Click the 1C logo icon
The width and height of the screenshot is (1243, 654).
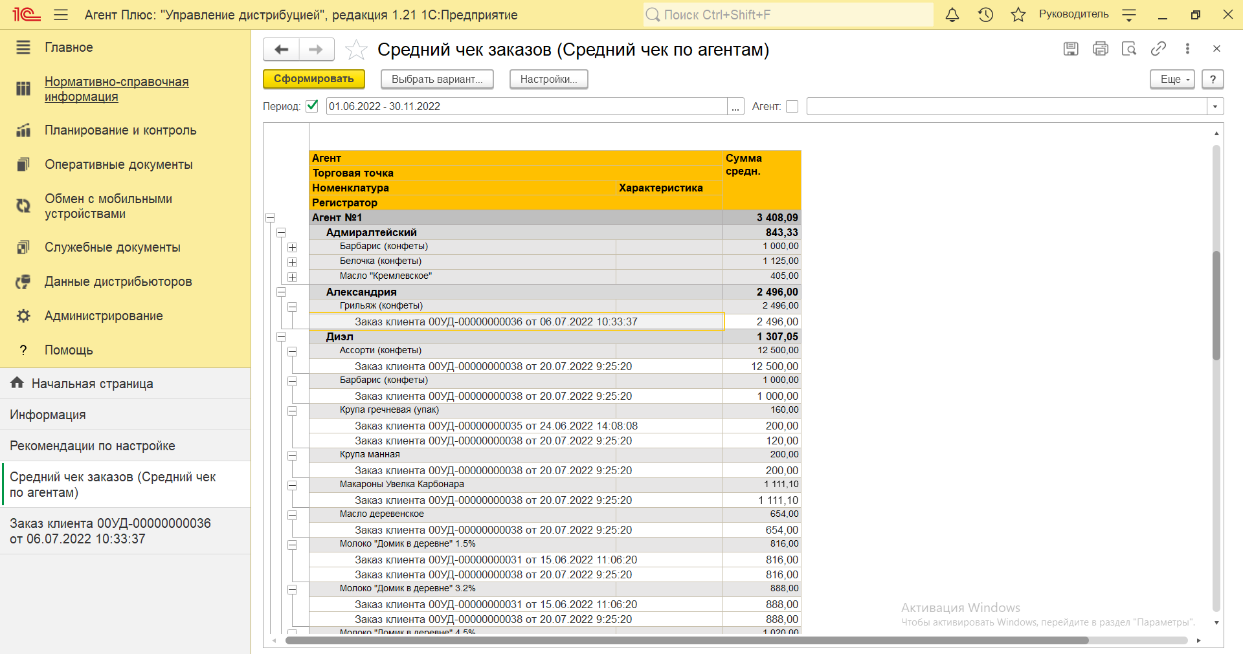click(x=27, y=15)
